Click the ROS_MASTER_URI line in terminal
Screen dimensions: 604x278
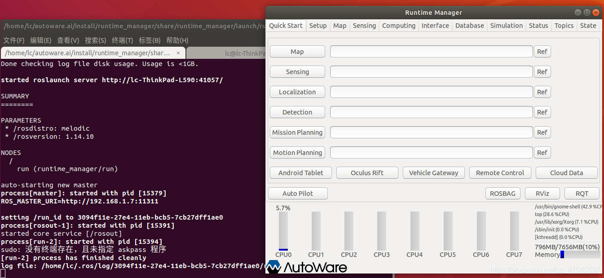coord(79,201)
